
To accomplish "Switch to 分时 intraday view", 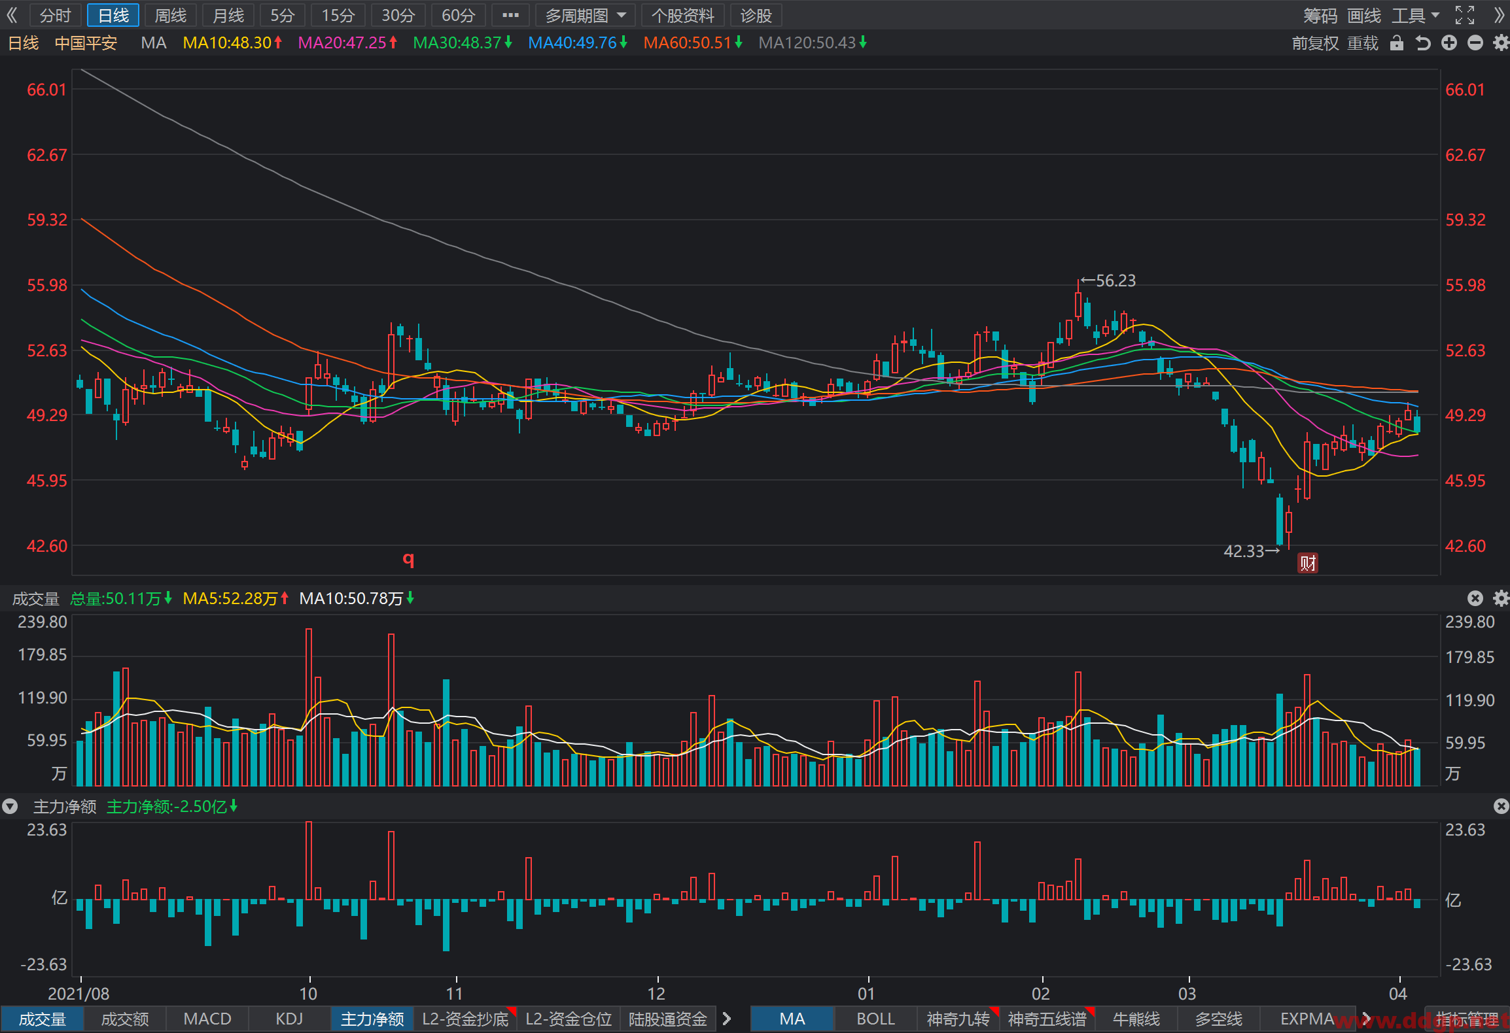I will pos(55,15).
